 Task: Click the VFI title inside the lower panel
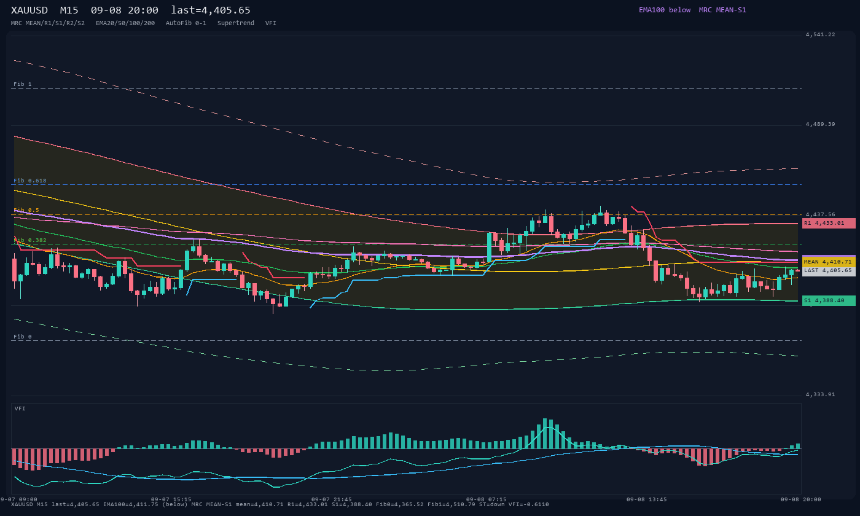click(x=20, y=408)
